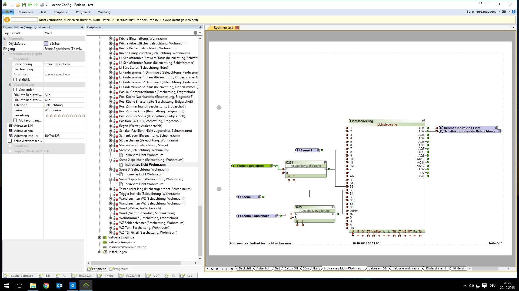Collapse the Szene 2 speichern tree node

coord(110,160)
